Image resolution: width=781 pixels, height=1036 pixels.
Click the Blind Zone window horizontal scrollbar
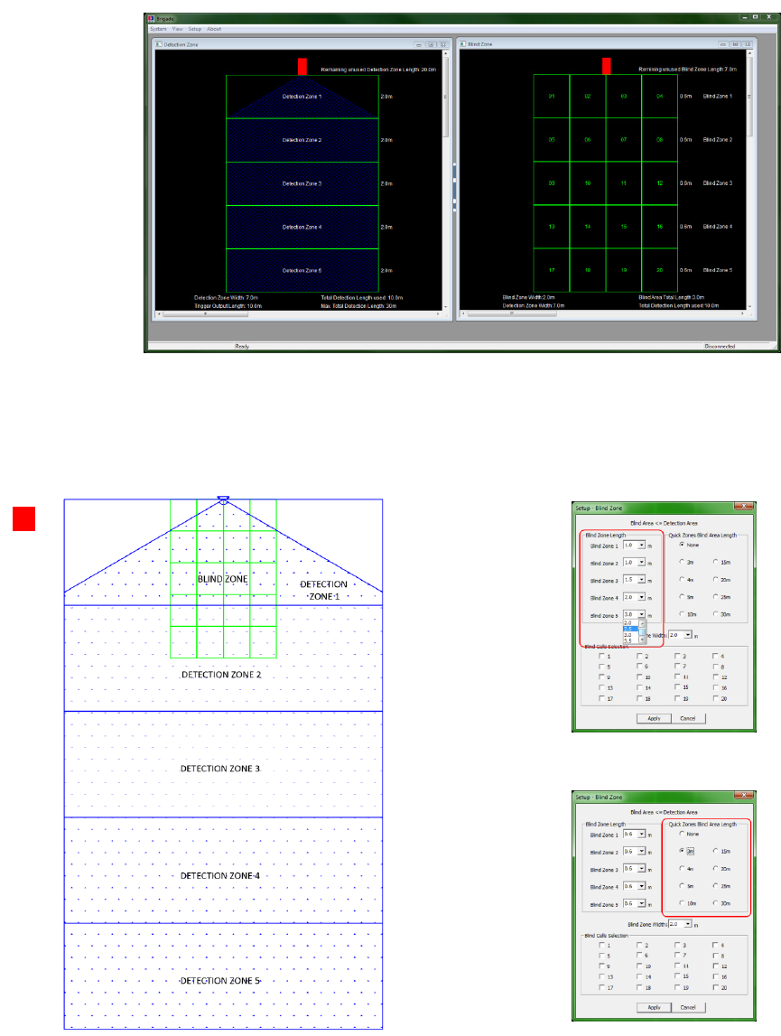[x=603, y=313]
